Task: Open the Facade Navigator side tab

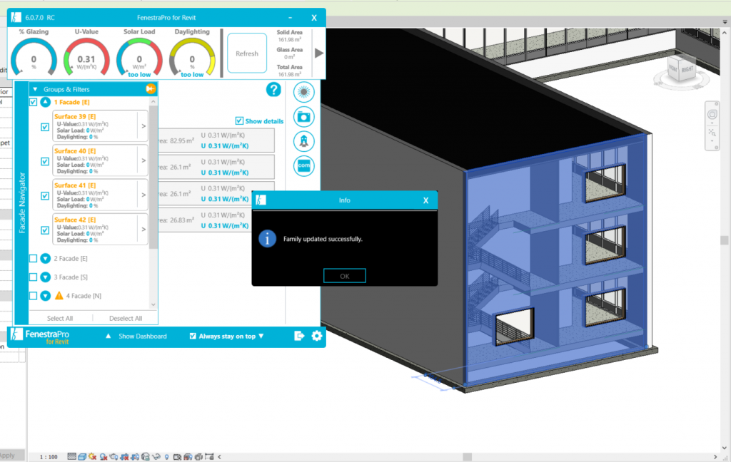Action: (x=22, y=202)
